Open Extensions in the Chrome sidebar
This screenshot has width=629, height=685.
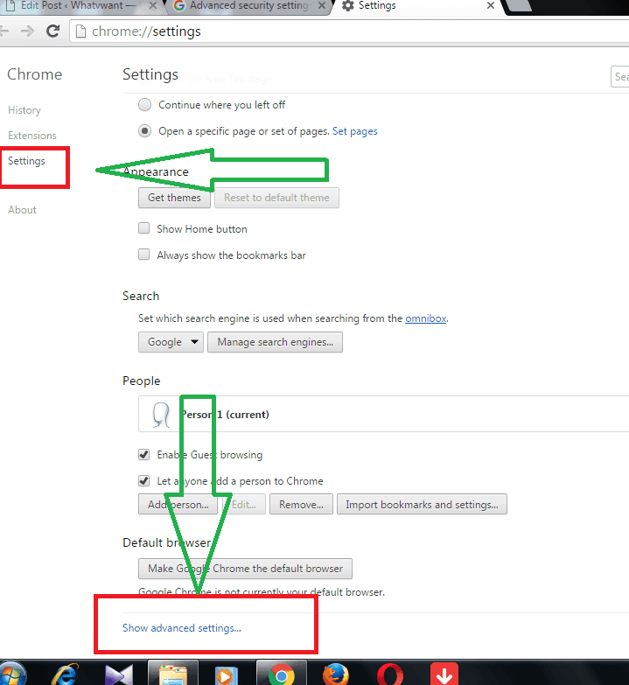(32, 136)
